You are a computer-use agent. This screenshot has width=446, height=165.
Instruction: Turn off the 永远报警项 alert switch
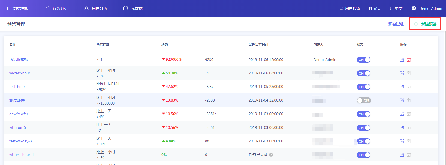[x=364, y=60]
